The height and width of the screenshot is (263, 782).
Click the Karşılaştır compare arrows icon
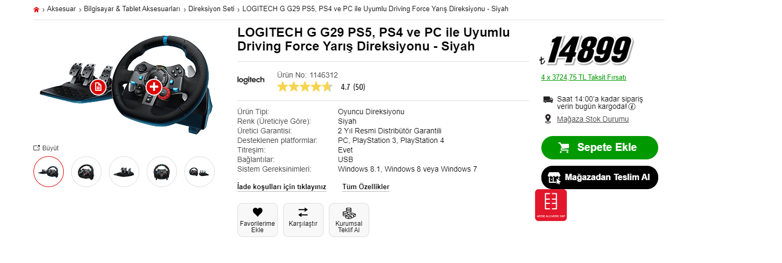pos(303,213)
